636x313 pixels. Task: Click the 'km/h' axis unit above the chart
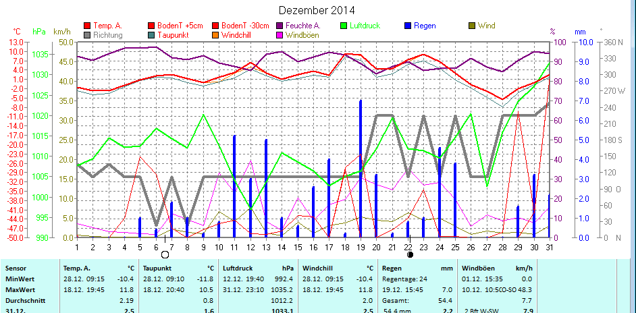click(62, 32)
